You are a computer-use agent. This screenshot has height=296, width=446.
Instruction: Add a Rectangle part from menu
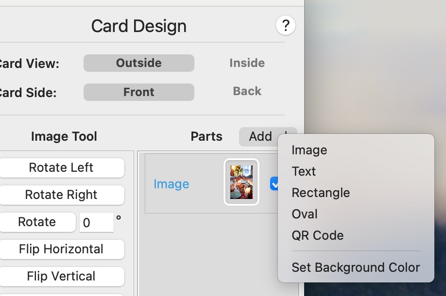(321, 193)
